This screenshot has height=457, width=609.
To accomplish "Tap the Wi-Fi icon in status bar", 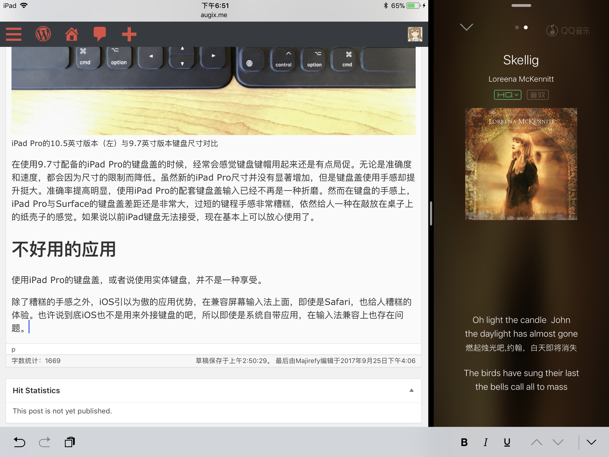I will pos(24,5).
